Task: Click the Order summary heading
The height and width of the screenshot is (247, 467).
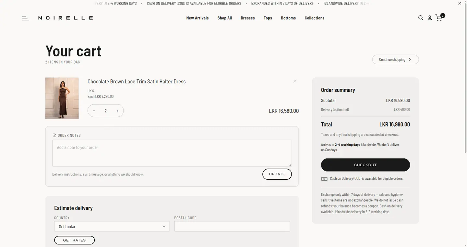Action: [x=338, y=90]
